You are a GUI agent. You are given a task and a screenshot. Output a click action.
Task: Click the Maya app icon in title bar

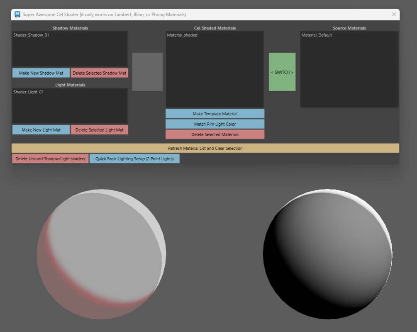(x=17, y=15)
